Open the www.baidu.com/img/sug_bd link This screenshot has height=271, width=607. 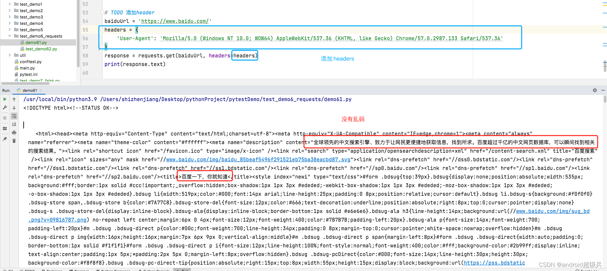553,211
